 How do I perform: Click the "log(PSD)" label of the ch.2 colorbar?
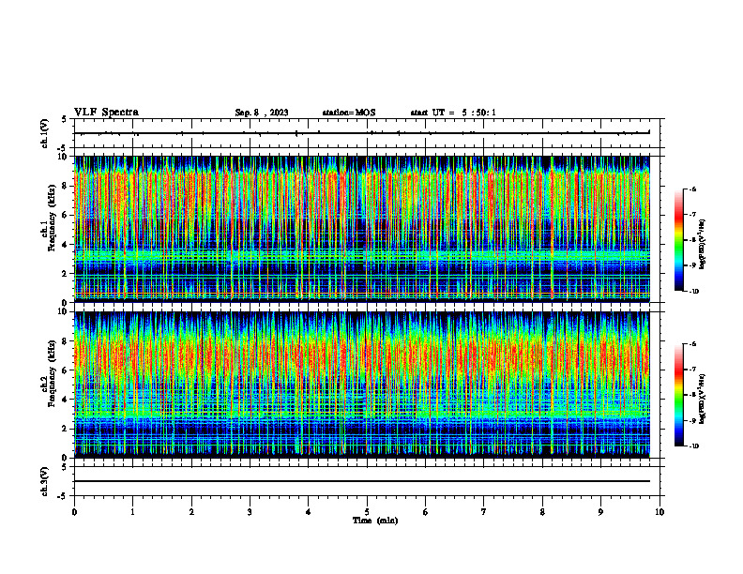(x=703, y=399)
